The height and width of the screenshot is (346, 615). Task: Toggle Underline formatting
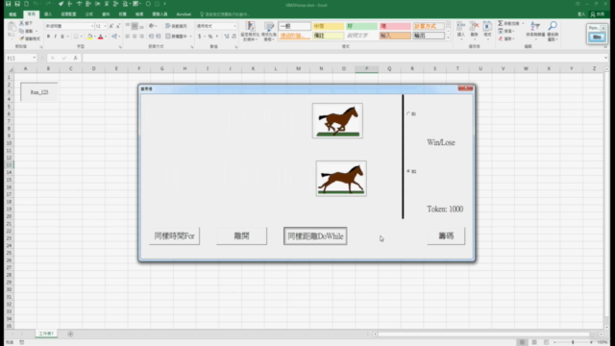click(62, 37)
